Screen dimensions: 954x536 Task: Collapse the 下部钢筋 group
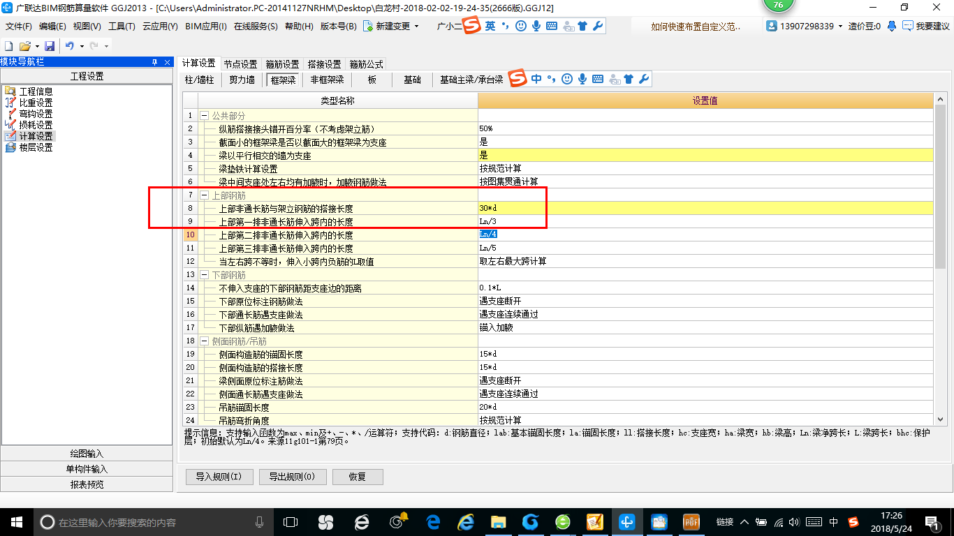204,275
